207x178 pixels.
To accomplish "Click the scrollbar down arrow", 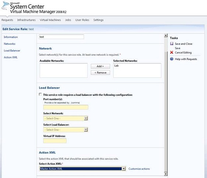I will 165,174.
